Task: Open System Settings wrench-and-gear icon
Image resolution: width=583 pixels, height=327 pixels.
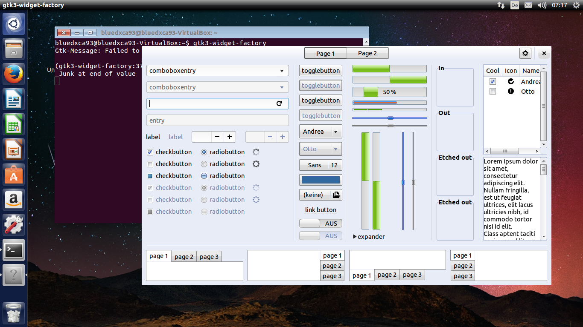Action: [14, 225]
